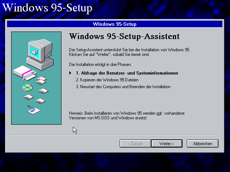This screenshot has height=172, width=230.
Task: Click the Windows 95 box illustration
Action: 25,73
